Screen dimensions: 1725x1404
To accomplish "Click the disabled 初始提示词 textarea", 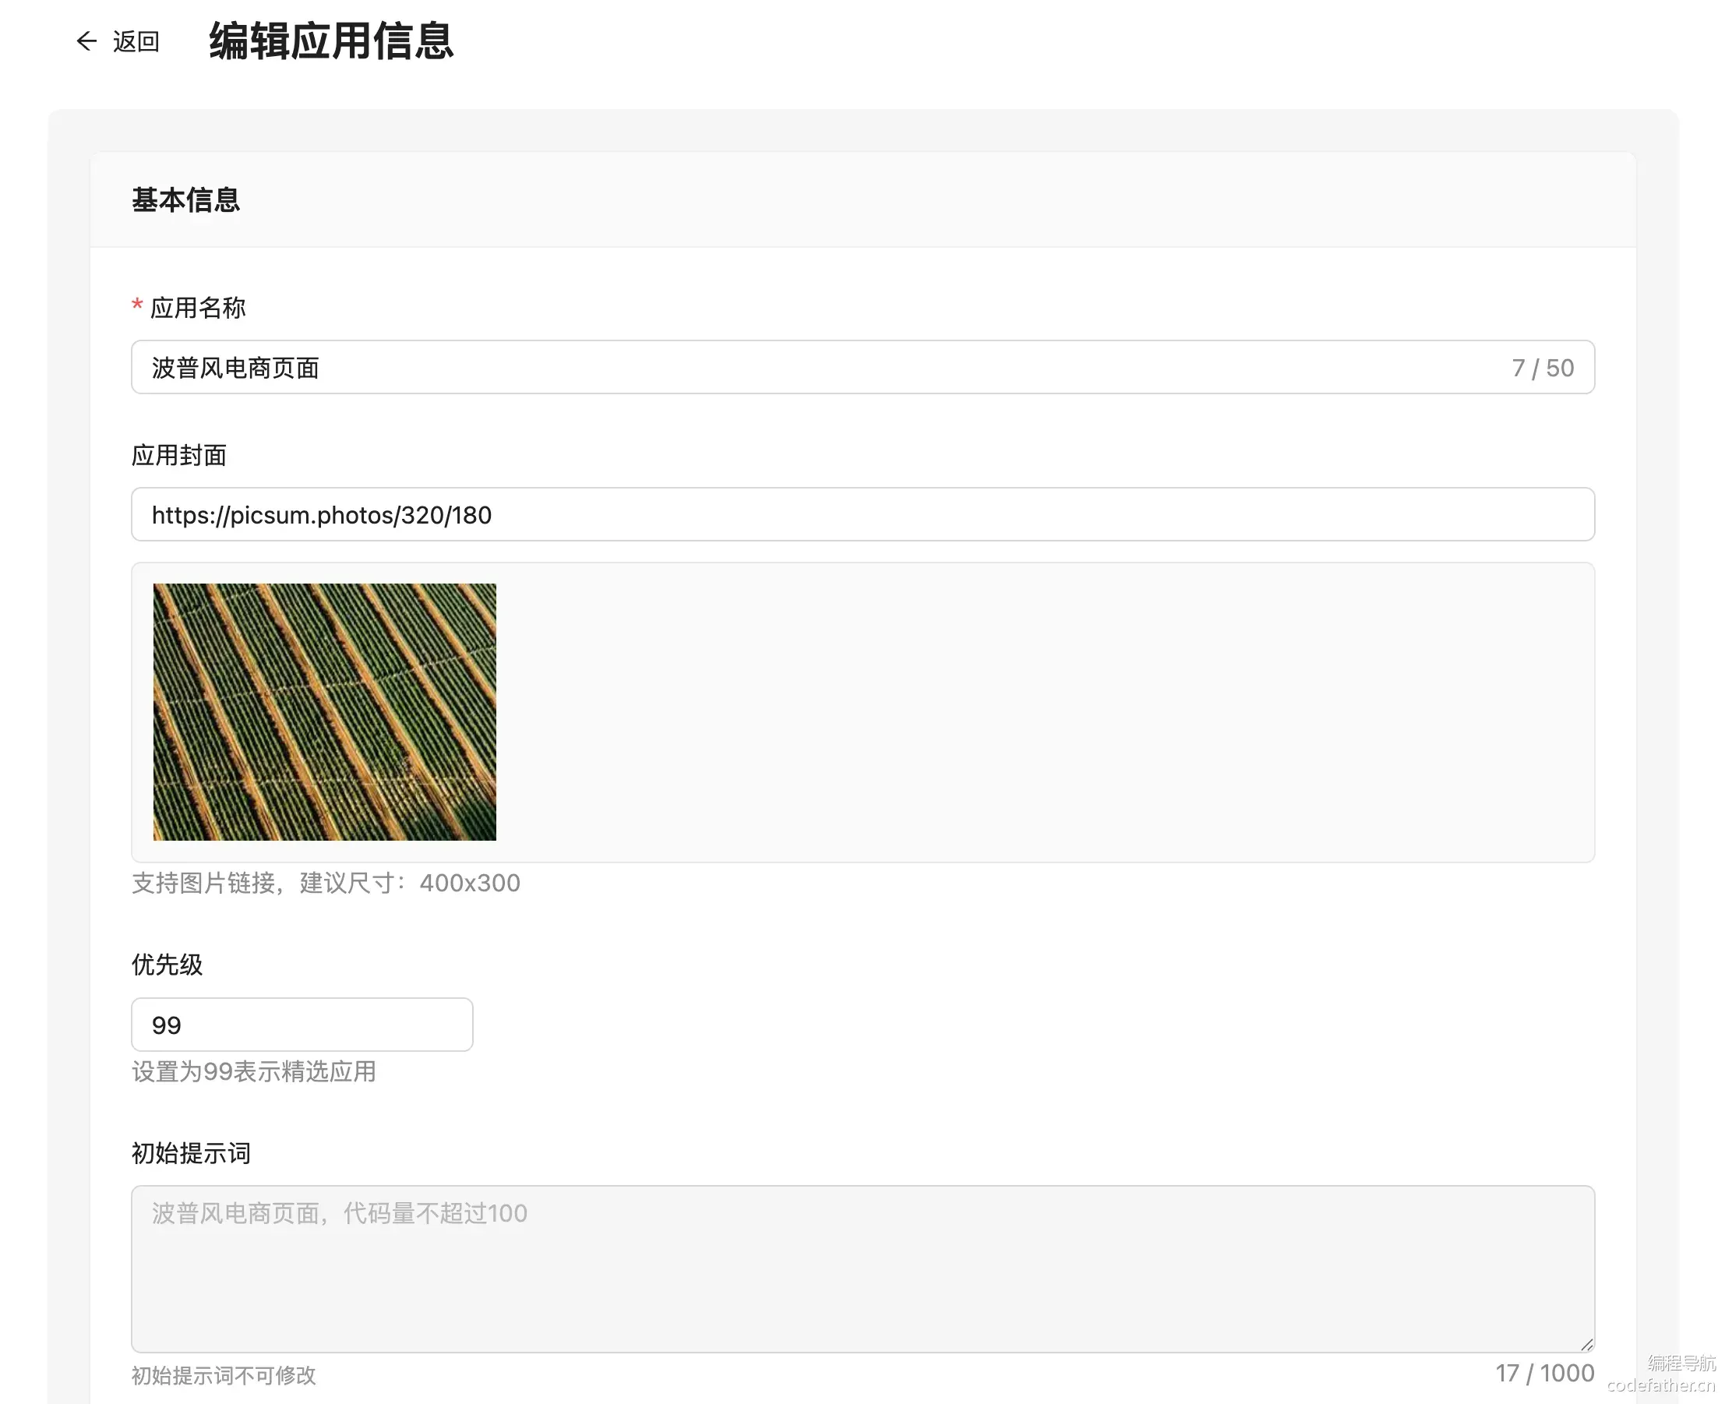I will pos(862,1269).
